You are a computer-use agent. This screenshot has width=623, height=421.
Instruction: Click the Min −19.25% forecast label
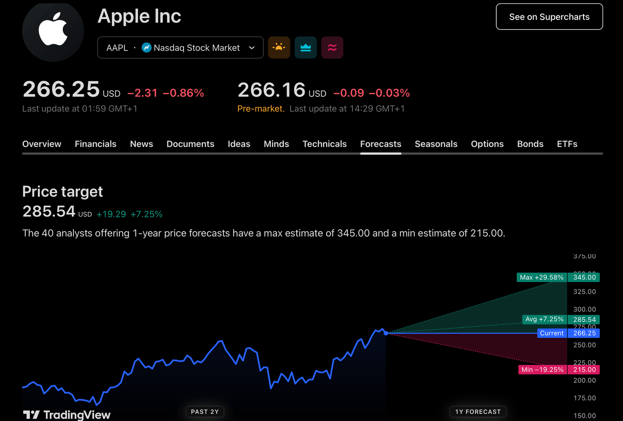[542, 370]
